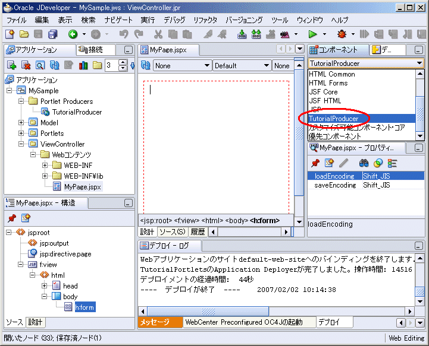The width and height of the screenshot is (429, 346).
Task: Switch to the 履歴 editor tab
Action: (198, 232)
